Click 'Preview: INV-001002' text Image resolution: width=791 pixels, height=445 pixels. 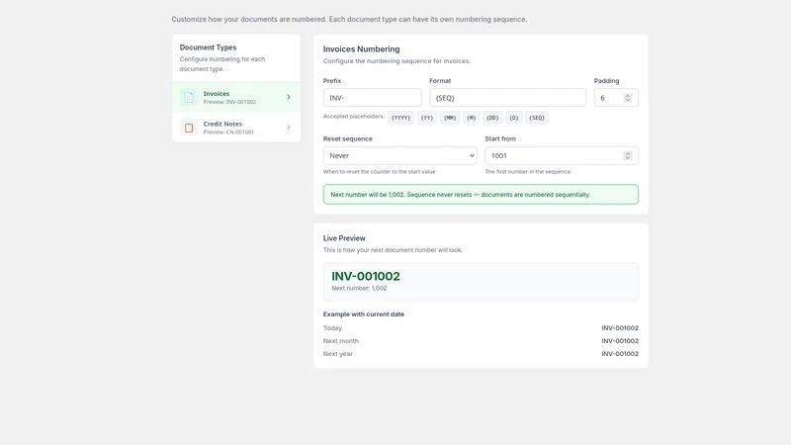(229, 102)
